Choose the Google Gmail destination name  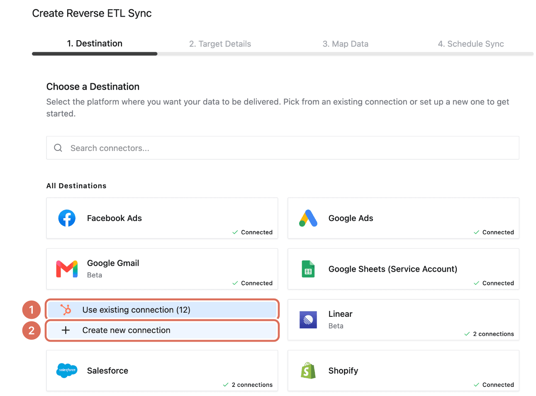pyautogui.click(x=113, y=263)
